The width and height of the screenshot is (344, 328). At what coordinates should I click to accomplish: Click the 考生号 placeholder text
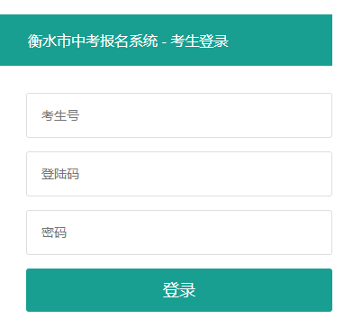coord(60,115)
